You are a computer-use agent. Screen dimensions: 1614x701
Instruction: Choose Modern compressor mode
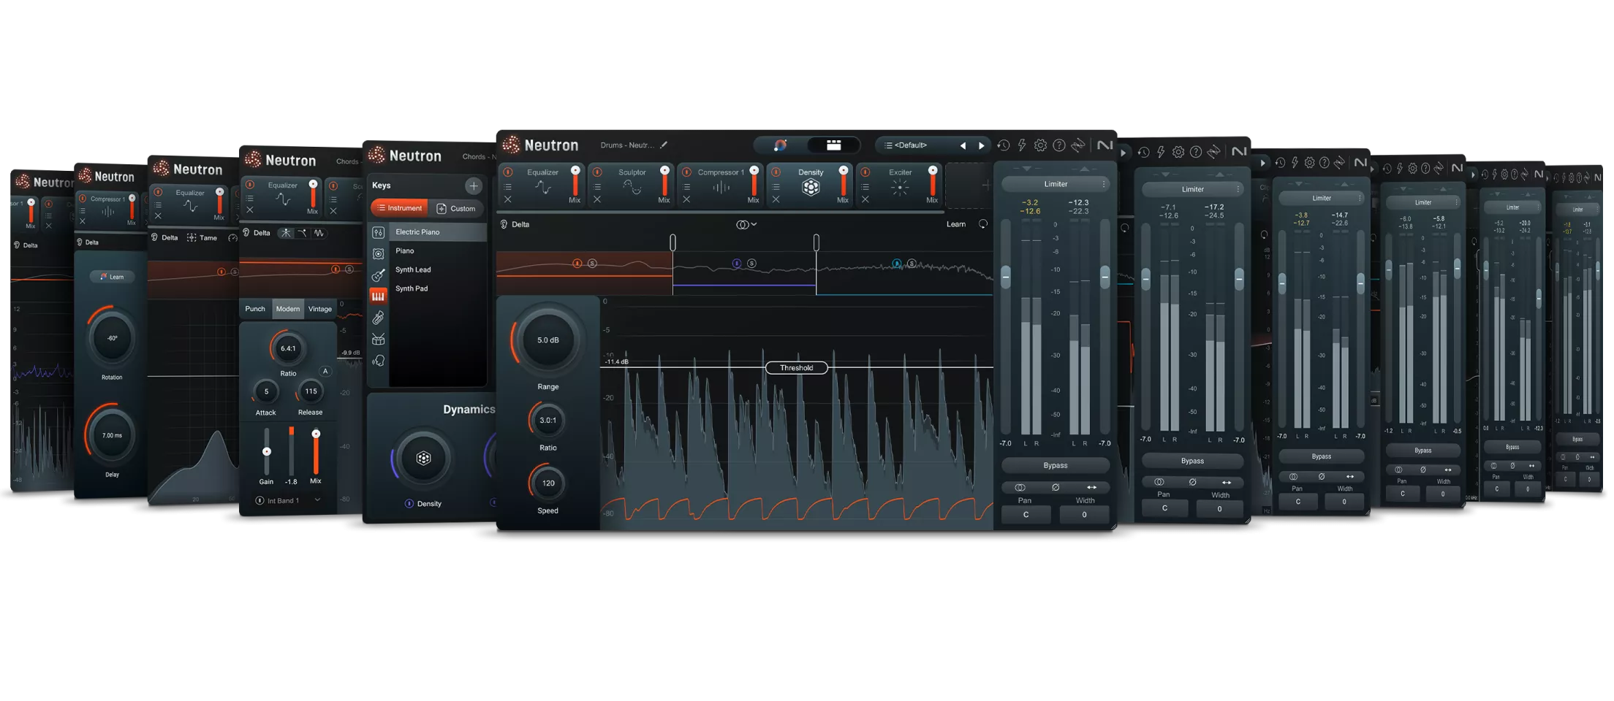click(x=287, y=309)
